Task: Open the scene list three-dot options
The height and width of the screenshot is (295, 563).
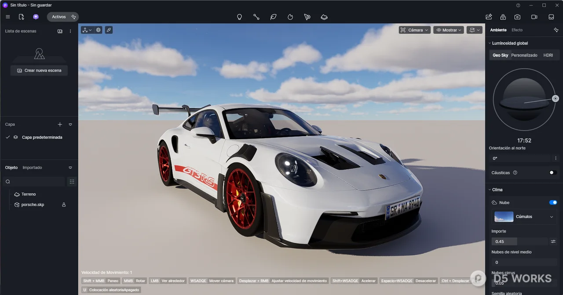Action: point(70,31)
